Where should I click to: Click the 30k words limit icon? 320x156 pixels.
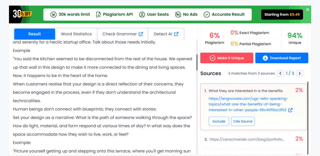(x=53, y=14)
